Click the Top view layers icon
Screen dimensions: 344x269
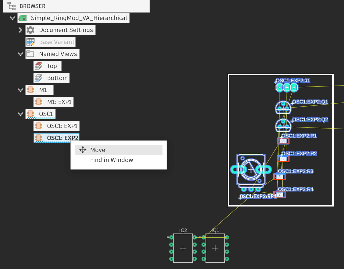pyautogui.click(x=38, y=66)
